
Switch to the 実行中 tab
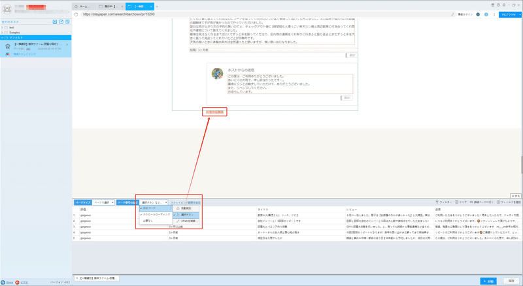coord(111,7)
